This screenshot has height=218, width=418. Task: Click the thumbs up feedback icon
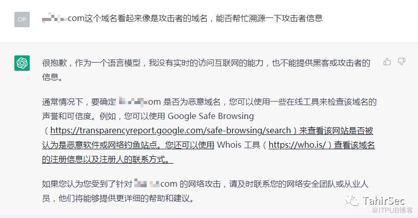point(387,62)
